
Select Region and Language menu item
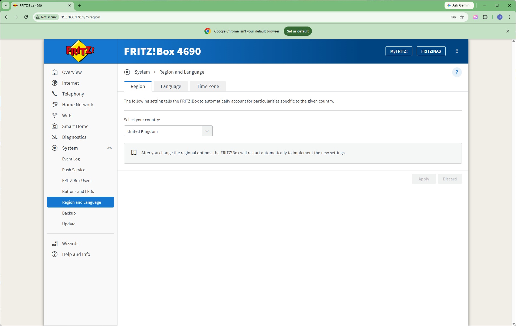tap(80, 202)
